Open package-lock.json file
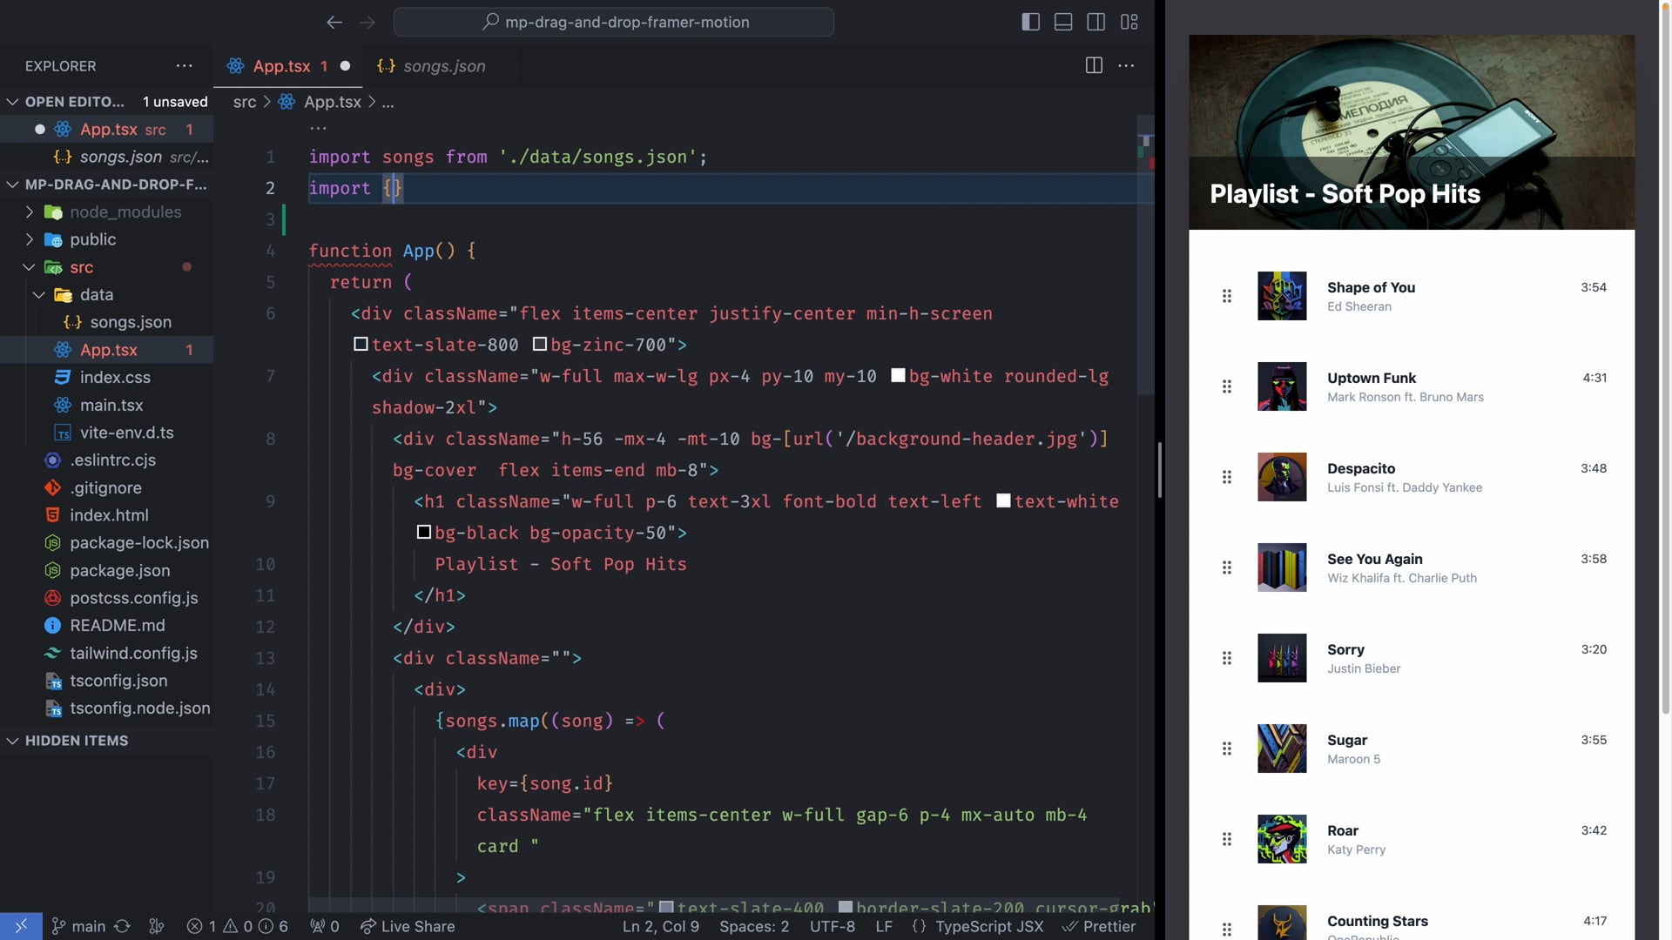This screenshot has height=940, width=1672. tap(106, 543)
